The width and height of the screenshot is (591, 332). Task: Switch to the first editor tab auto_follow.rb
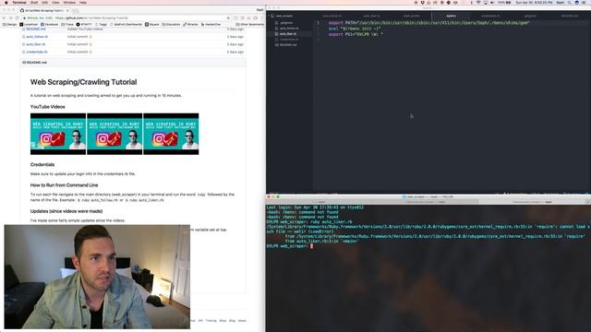(x=332, y=16)
